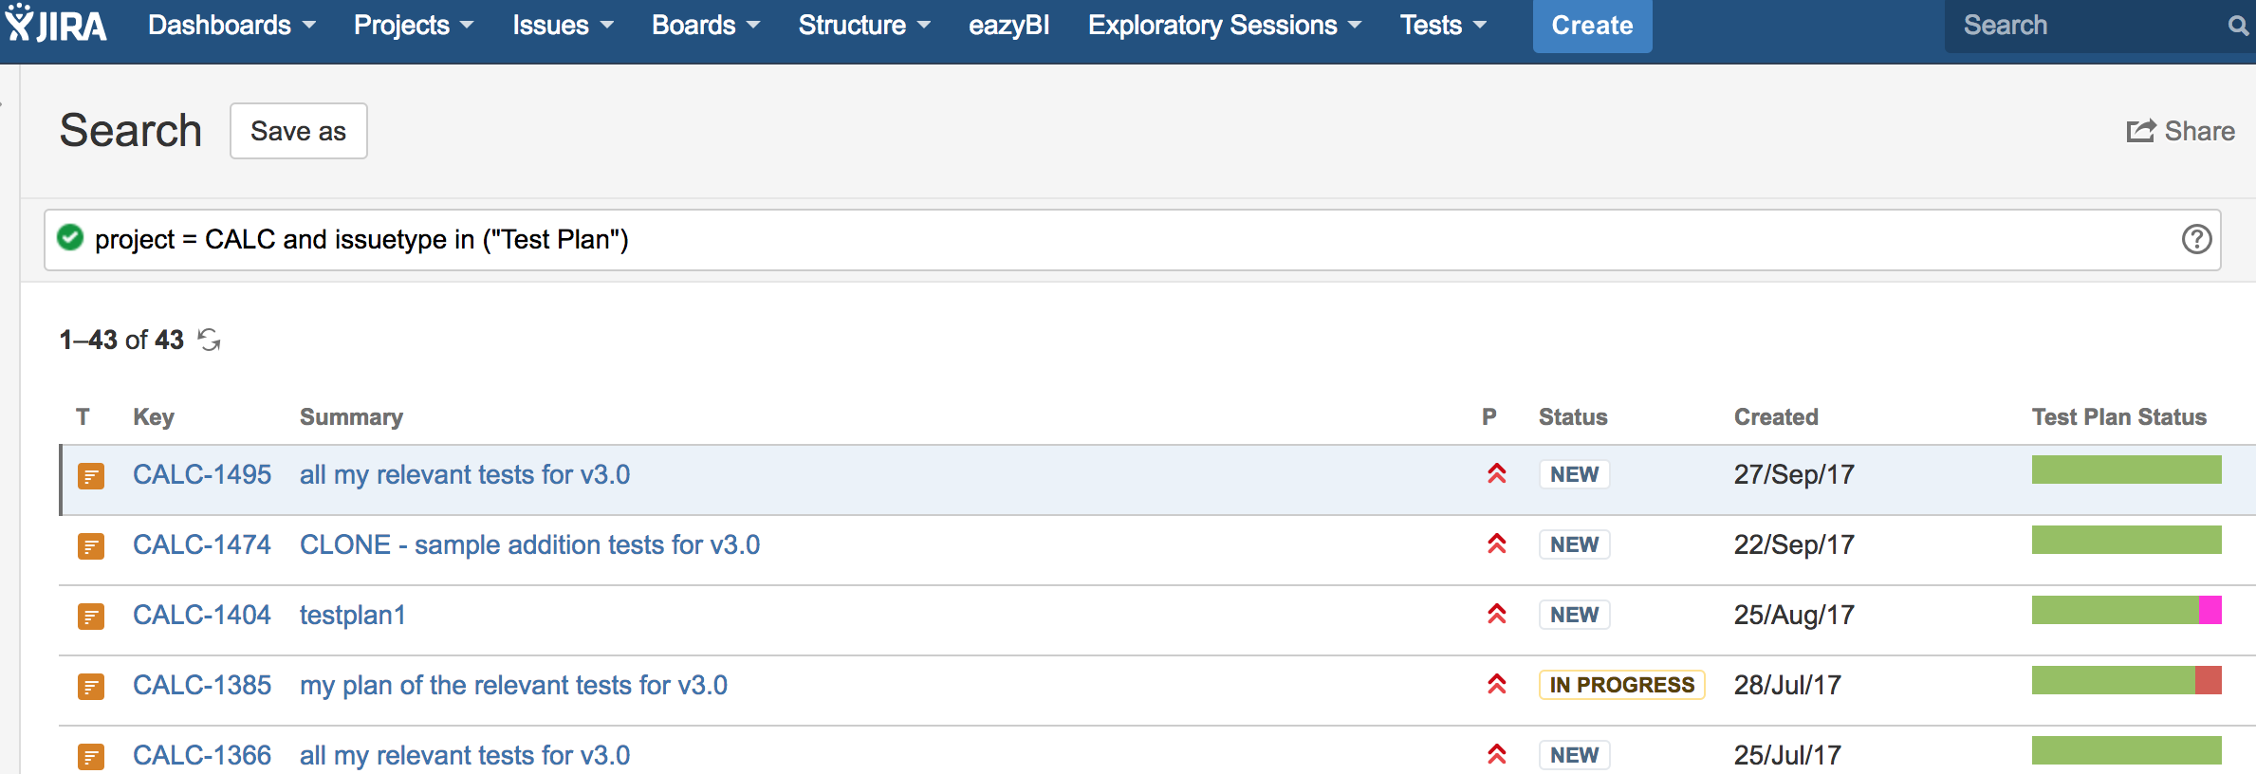Click the Test Plan type icon for CALC-1495
This screenshot has width=2256, height=774.
(x=91, y=476)
